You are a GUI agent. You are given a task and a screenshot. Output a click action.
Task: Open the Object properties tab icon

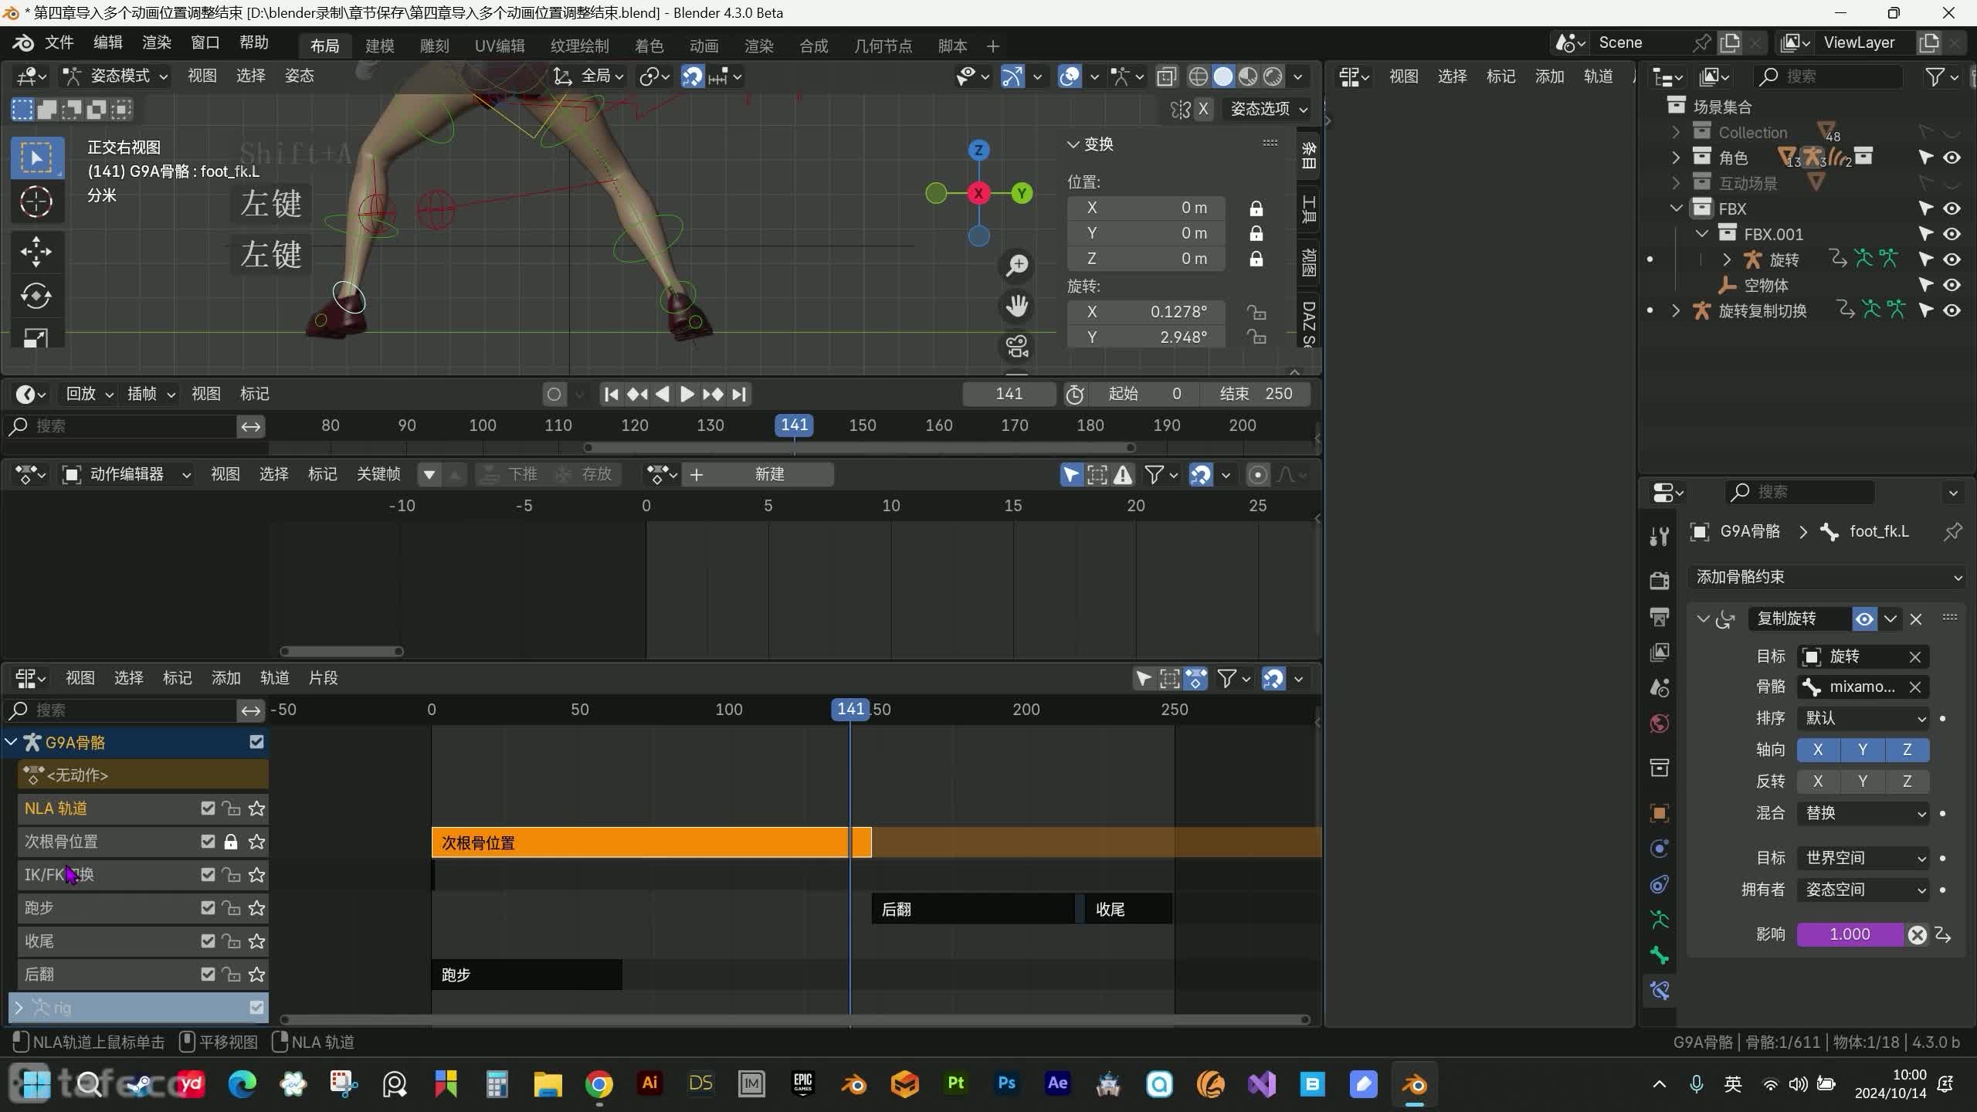tap(1660, 812)
